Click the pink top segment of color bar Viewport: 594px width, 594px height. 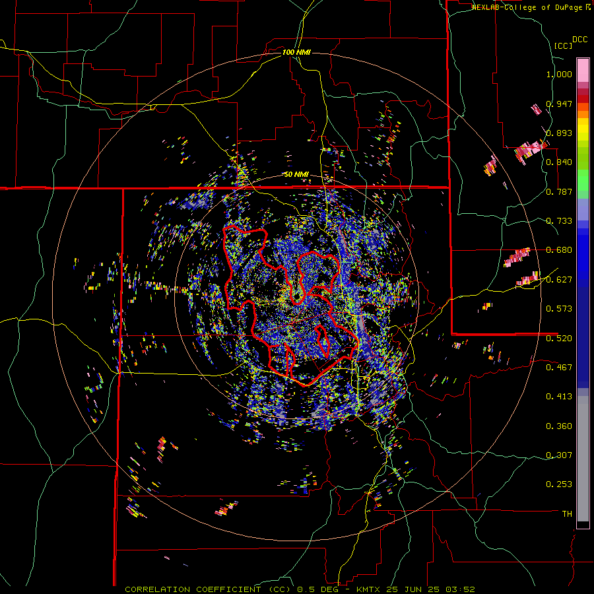click(x=583, y=70)
